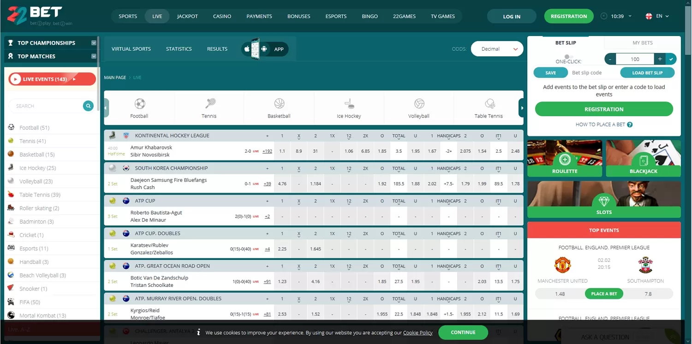This screenshot has height=344, width=692.
Task: Confirm the one-click stake with the checkmark button
Action: pyautogui.click(x=671, y=59)
